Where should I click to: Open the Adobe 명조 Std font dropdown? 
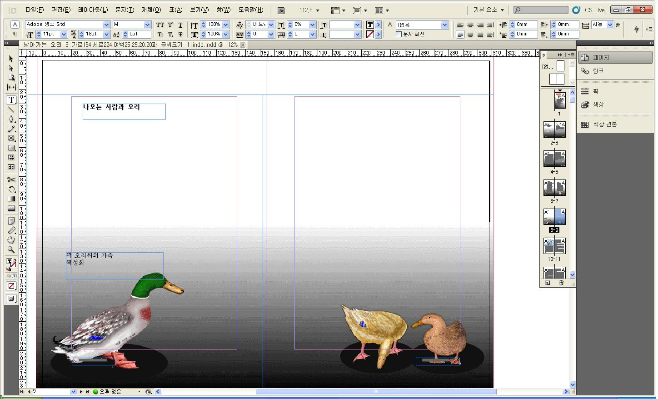coord(106,25)
